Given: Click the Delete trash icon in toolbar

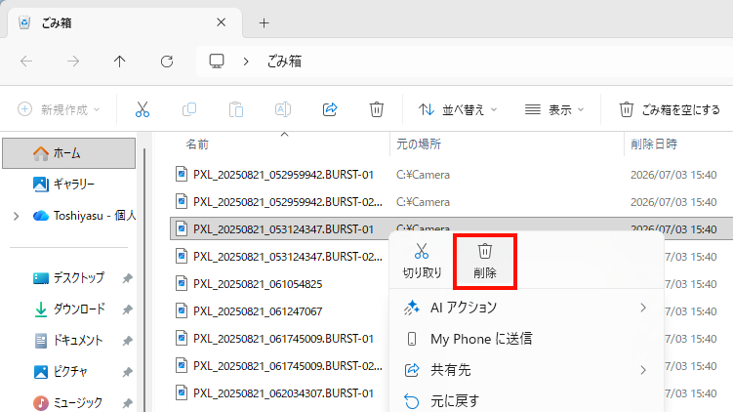Looking at the screenshot, I should click(377, 109).
